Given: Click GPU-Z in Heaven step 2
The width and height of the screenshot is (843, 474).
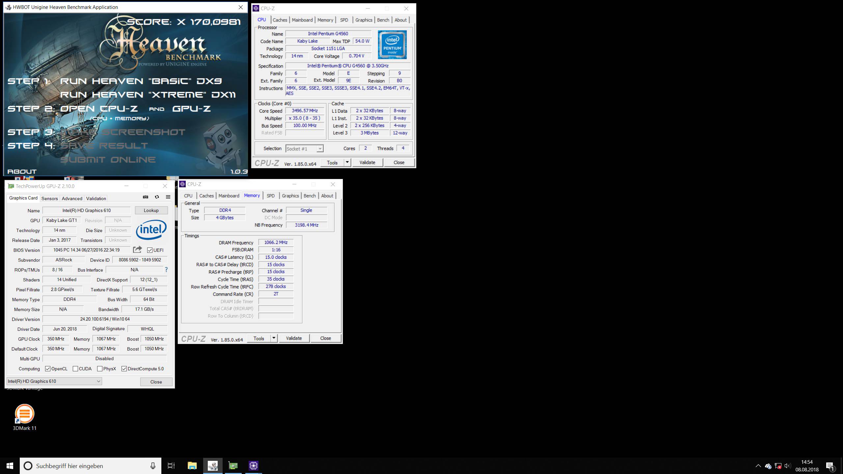Looking at the screenshot, I should [192, 109].
